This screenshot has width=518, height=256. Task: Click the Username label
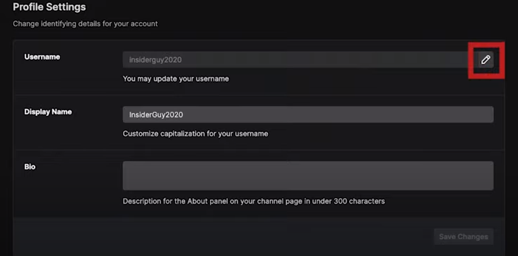pyautogui.click(x=42, y=57)
